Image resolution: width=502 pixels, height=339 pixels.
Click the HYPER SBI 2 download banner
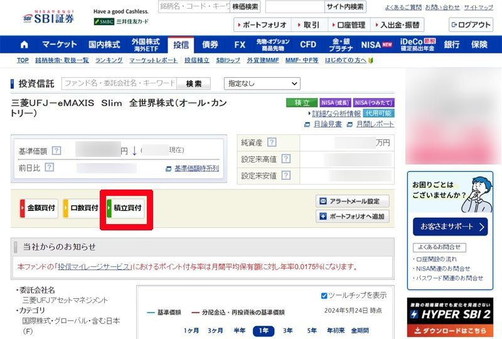pyautogui.click(x=450, y=318)
